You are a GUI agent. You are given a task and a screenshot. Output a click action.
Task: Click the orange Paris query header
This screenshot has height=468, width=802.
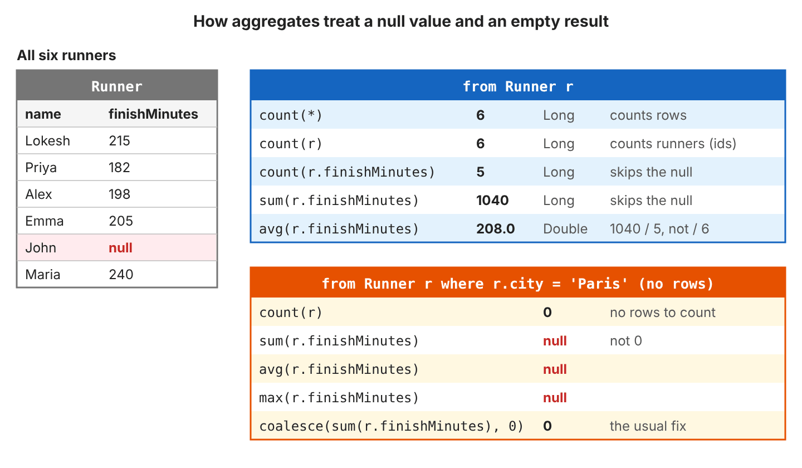[518, 284]
